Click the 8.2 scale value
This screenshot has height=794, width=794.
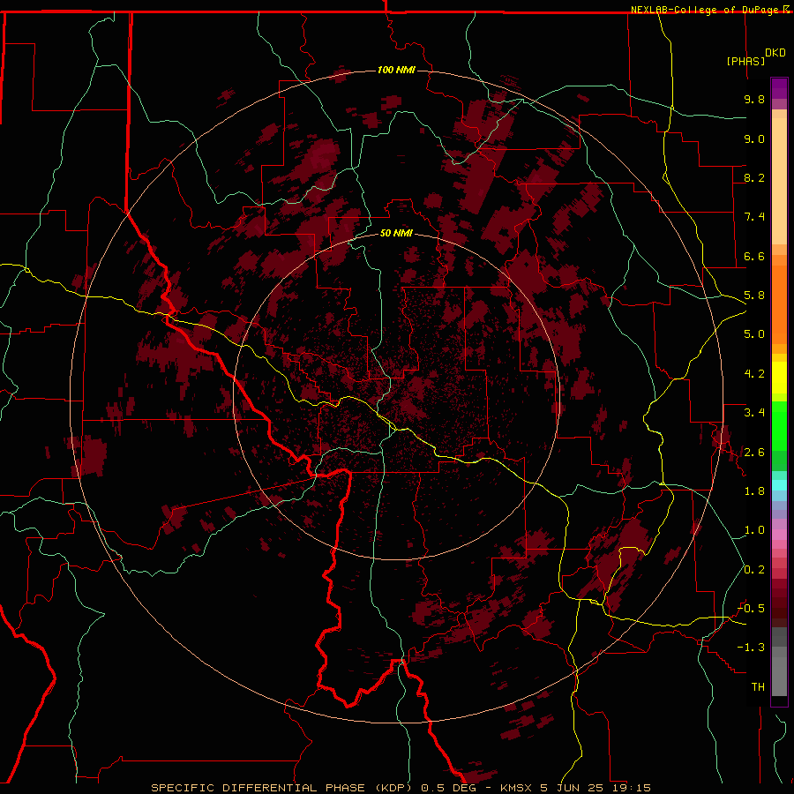754,177
